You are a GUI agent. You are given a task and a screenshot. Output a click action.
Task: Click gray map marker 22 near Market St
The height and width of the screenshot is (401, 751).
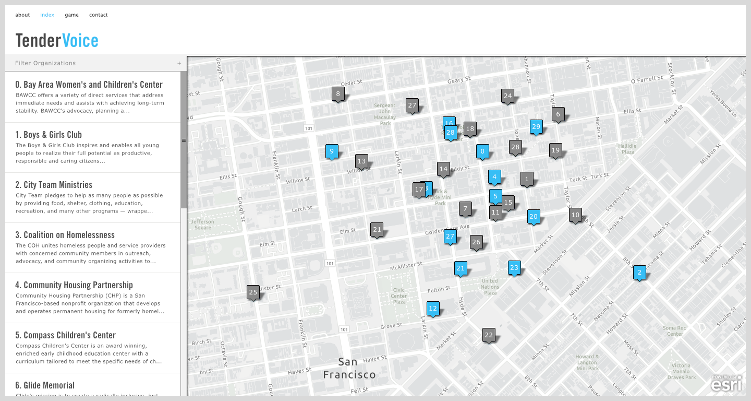point(489,335)
